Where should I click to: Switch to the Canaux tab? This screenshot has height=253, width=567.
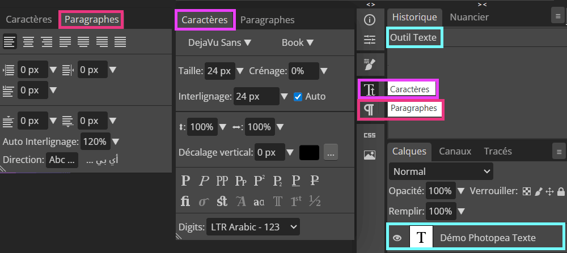(x=455, y=151)
